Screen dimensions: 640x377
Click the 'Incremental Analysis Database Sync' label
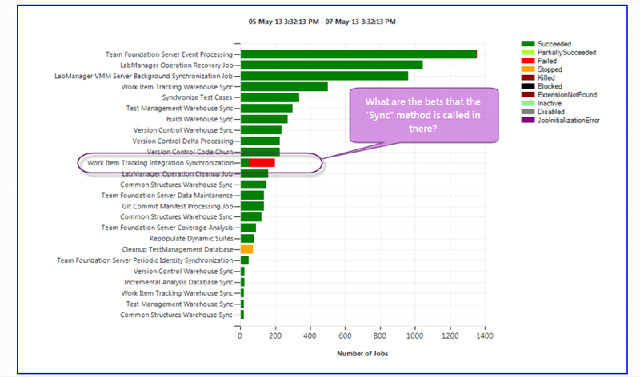[x=178, y=282]
